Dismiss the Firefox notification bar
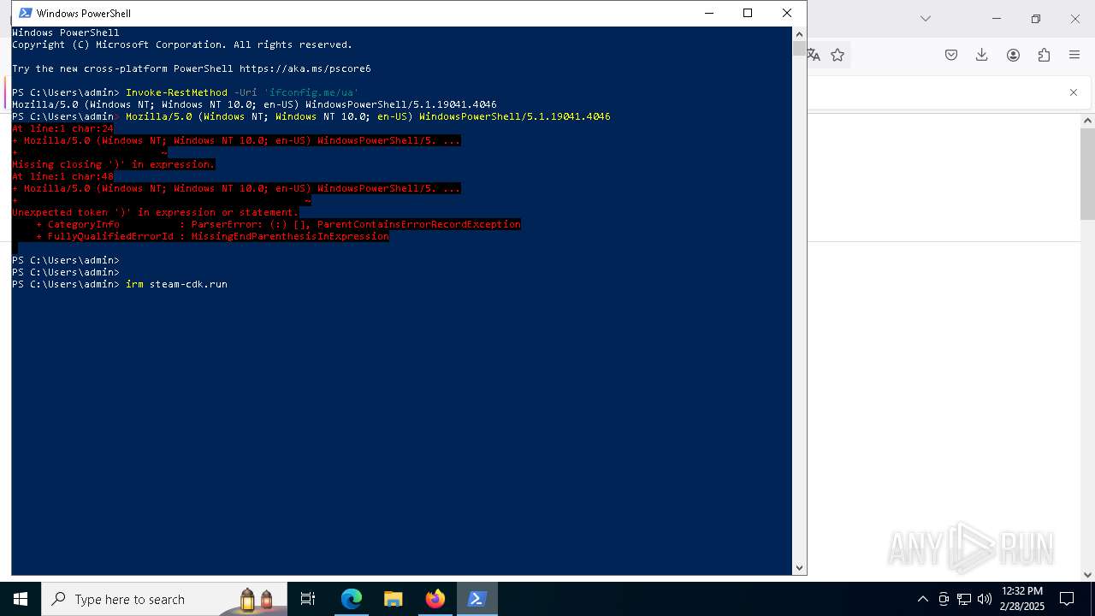The width and height of the screenshot is (1095, 616). tap(1074, 92)
